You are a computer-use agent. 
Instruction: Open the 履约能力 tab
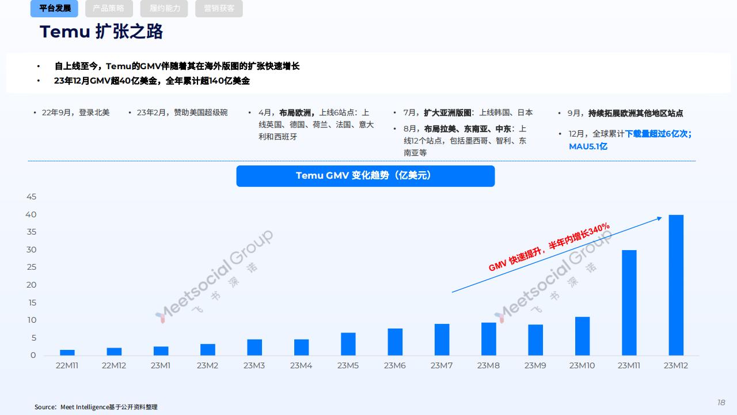tap(164, 9)
